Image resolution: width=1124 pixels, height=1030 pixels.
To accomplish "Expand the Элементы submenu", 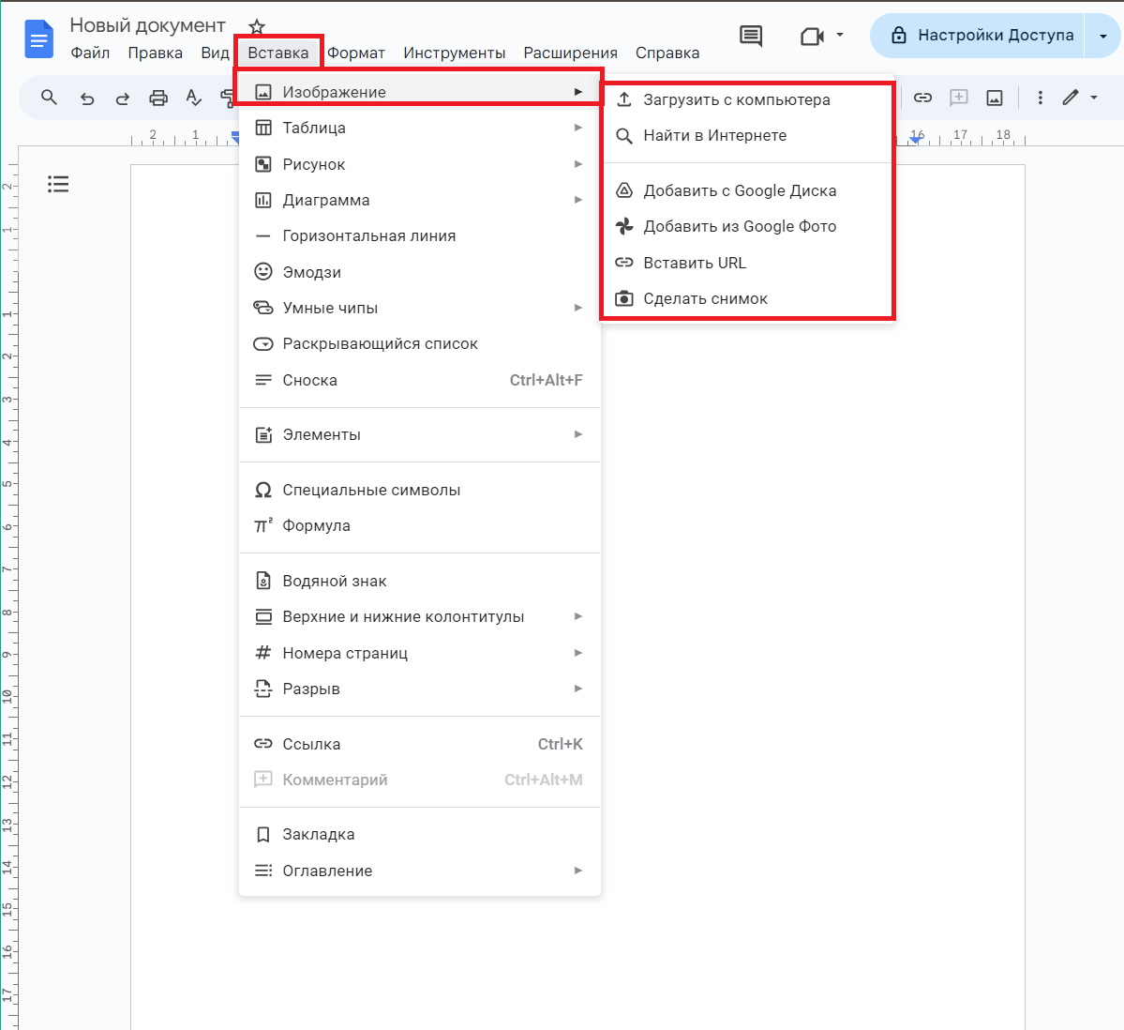I will (x=419, y=434).
